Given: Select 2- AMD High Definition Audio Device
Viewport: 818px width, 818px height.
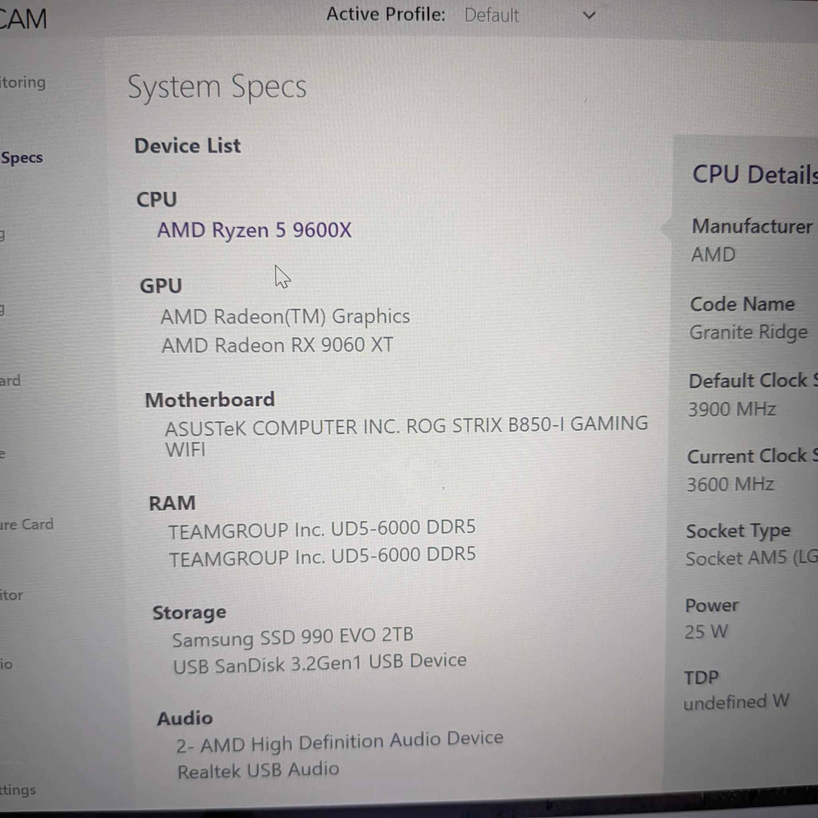Looking at the screenshot, I should click(340, 742).
